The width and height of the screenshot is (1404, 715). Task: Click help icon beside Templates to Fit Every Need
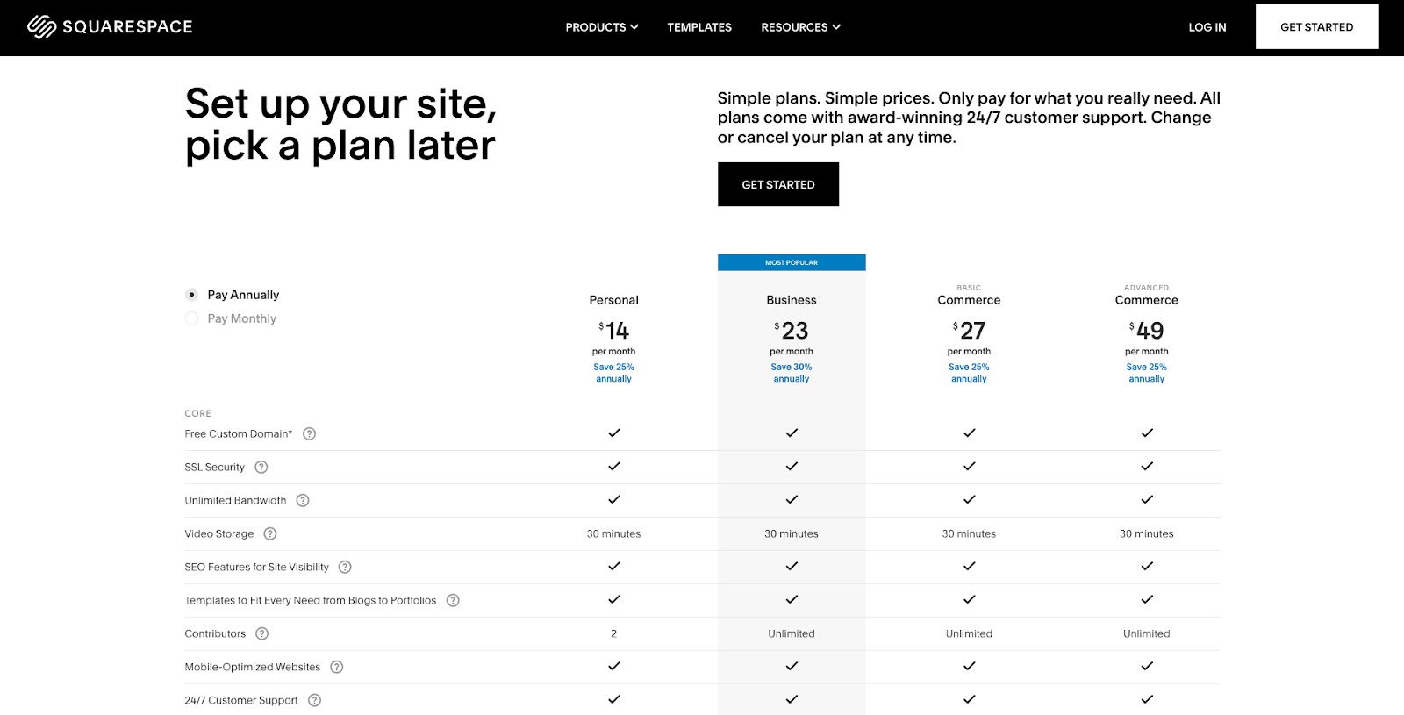coord(453,600)
